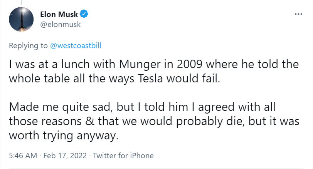Open the three-dot more options menu
Image resolution: width=313 pixels, height=169 pixels.
pyautogui.click(x=298, y=14)
